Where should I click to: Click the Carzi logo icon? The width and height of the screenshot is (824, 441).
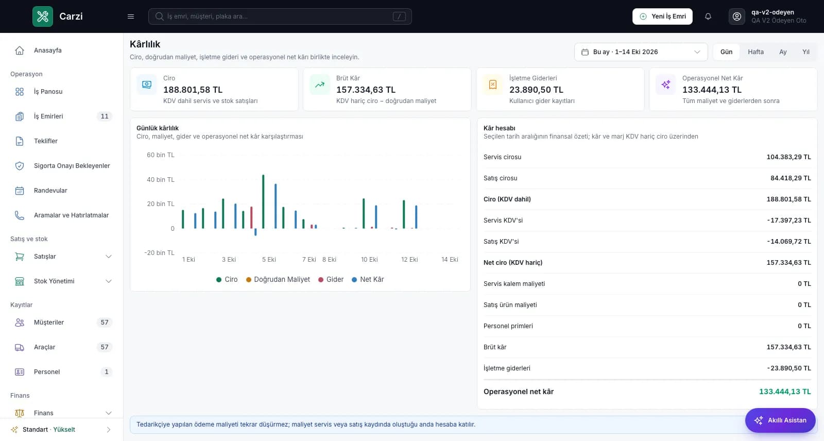tap(43, 16)
